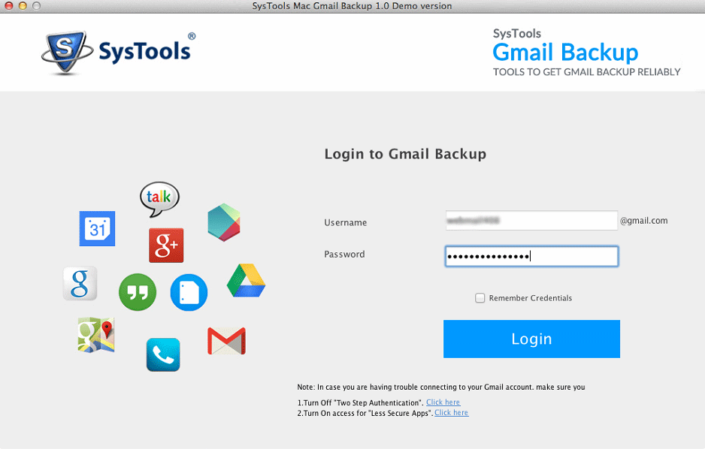Click the blue phone Voice icon
Screen dimensions: 705x449
163,354
